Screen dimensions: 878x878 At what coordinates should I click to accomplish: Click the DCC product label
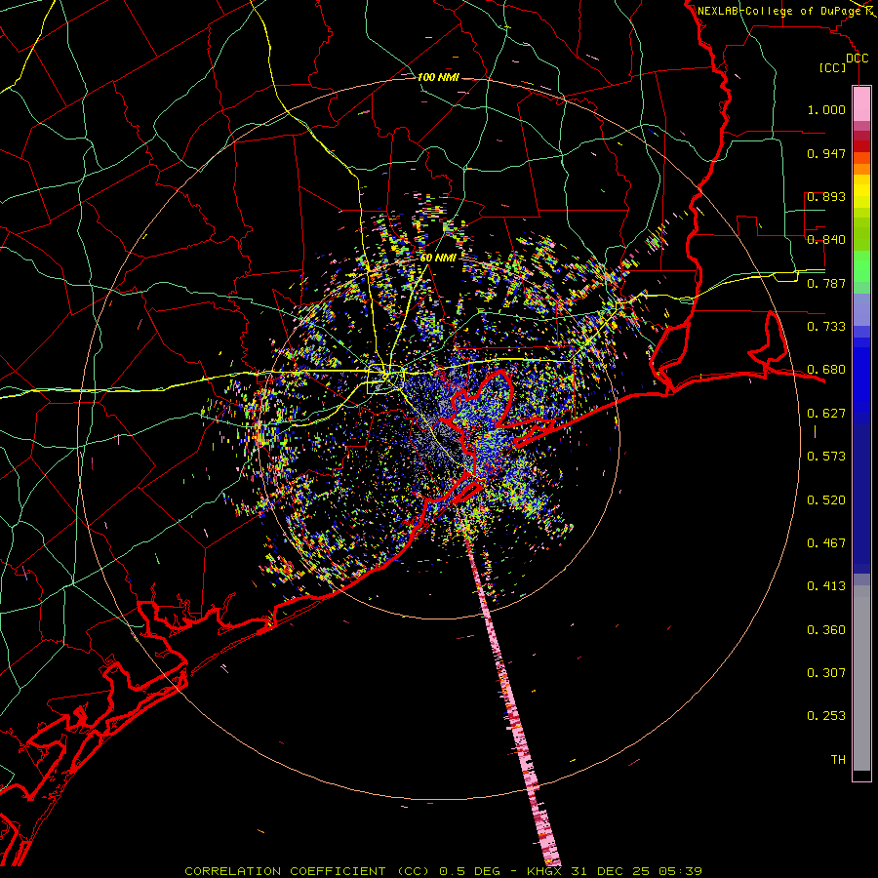[x=857, y=59]
